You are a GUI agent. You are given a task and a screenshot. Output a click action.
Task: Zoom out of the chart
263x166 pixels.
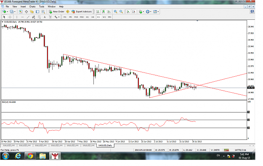(x=121, y=12)
